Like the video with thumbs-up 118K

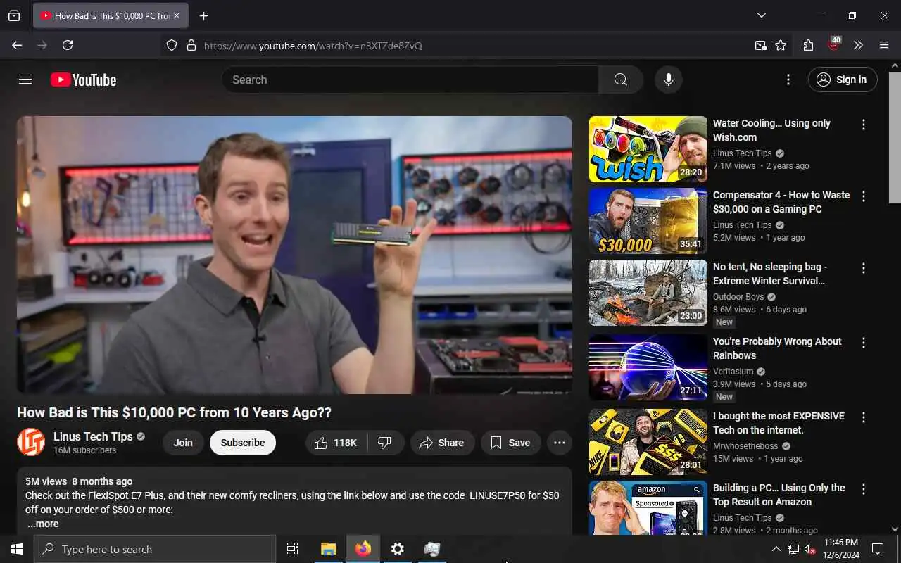[335, 443]
